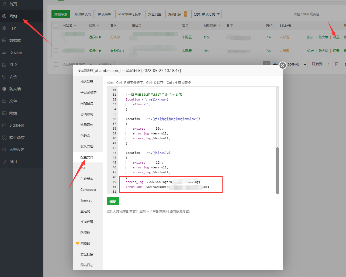Image resolution: width=346 pixels, height=277 pixels.
Task: Open the 网站目录 tab in dialog
Action: pos(87,103)
